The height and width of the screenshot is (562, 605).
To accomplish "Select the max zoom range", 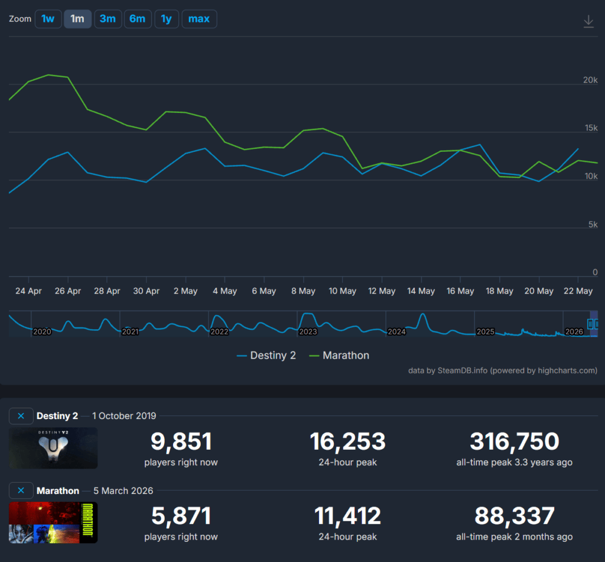I will 199,19.
